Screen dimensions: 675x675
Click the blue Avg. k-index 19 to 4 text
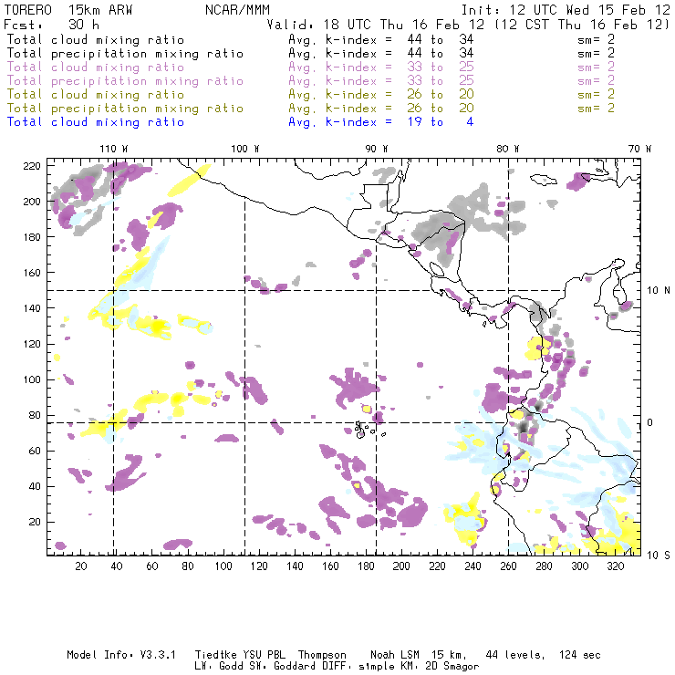pyautogui.click(x=380, y=122)
